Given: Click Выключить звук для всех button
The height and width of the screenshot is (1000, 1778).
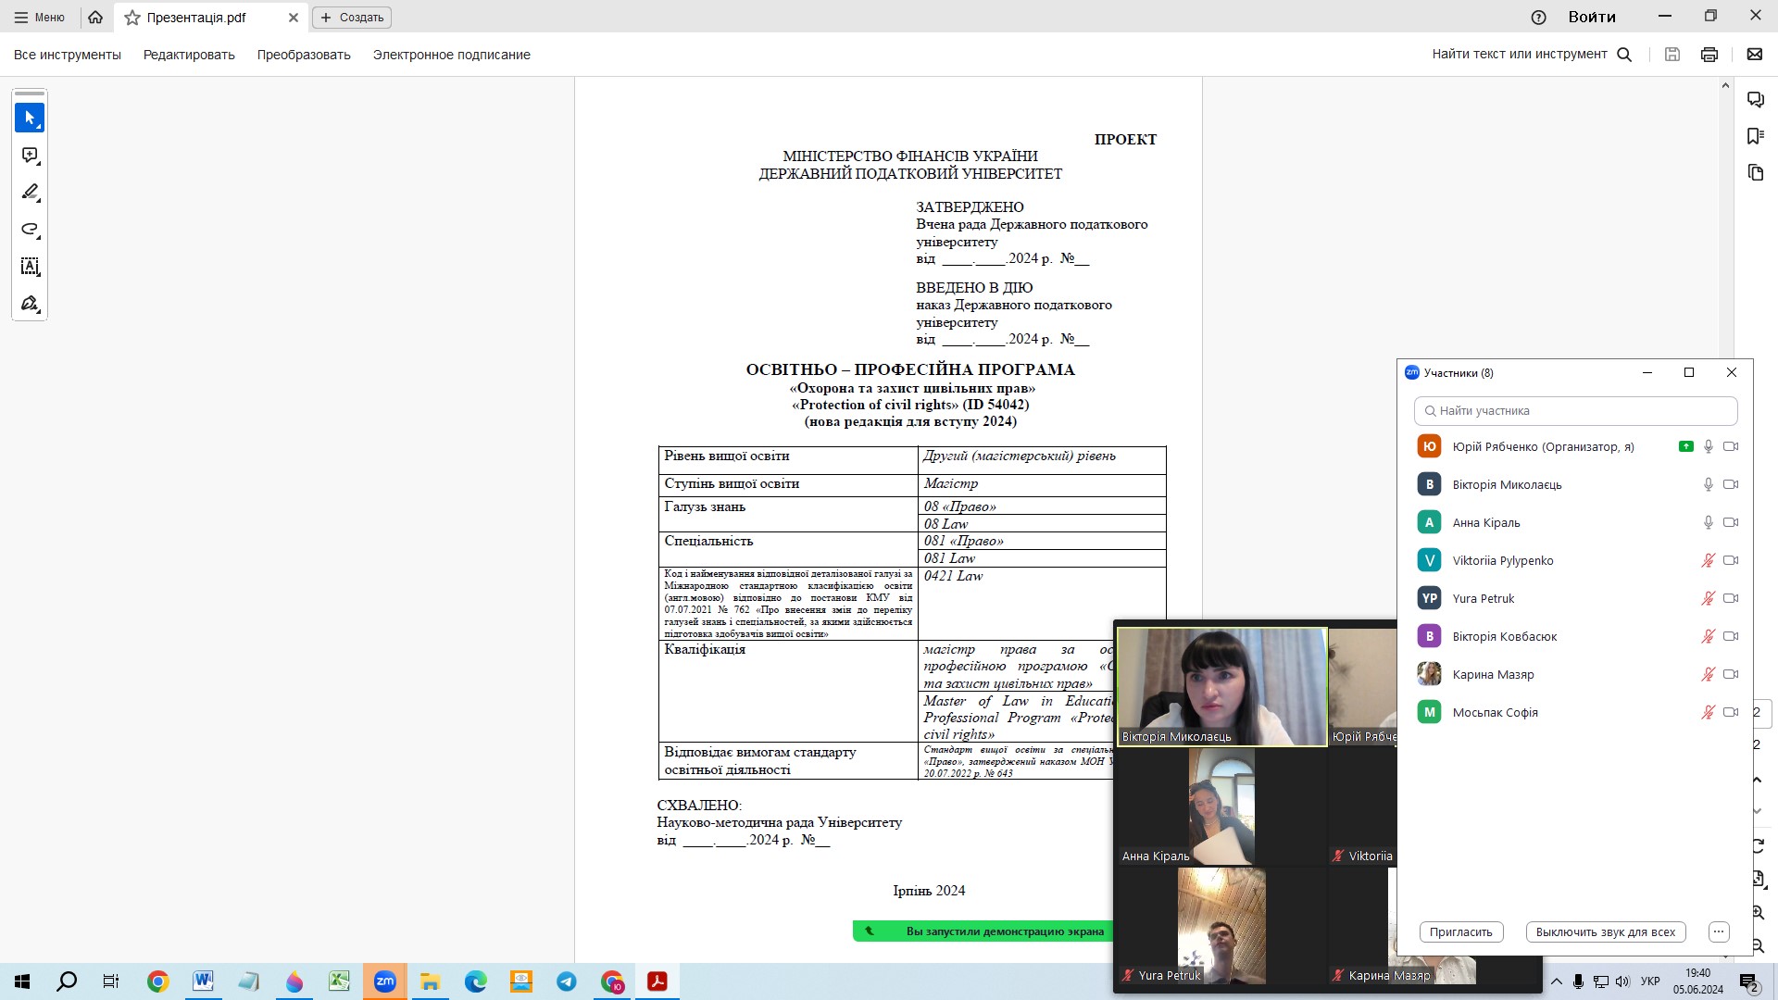Looking at the screenshot, I should [x=1606, y=931].
